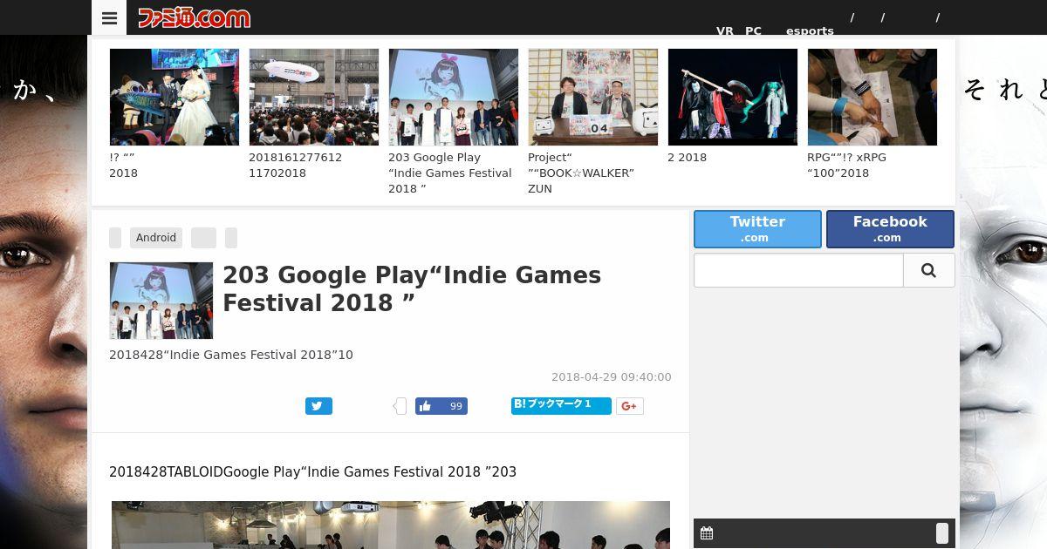The height and width of the screenshot is (549, 1047).
Task: Click the article headline thumbnail image
Action: point(161,301)
